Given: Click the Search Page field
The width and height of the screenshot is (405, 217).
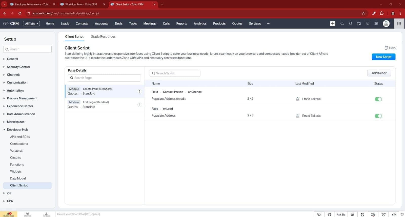Looking at the screenshot, I should (x=104, y=78).
